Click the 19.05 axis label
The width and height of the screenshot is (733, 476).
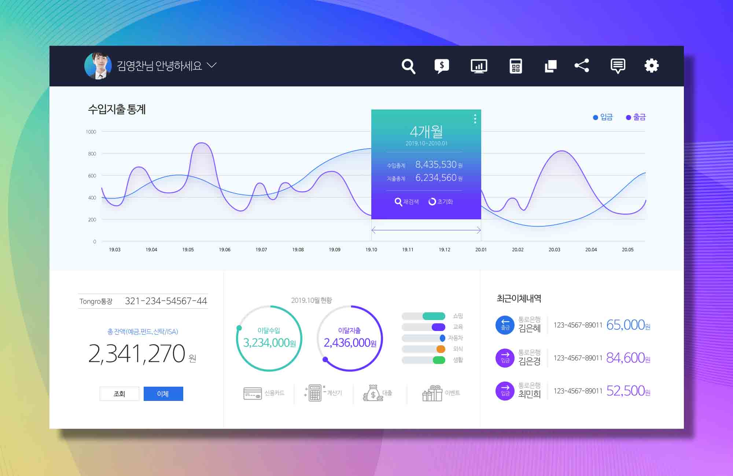click(x=188, y=250)
